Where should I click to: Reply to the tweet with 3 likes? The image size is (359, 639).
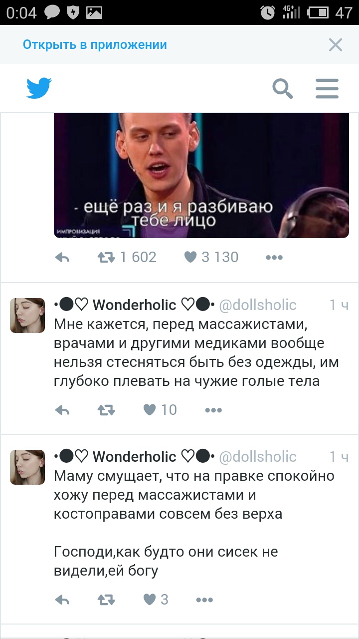(x=62, y=600)
